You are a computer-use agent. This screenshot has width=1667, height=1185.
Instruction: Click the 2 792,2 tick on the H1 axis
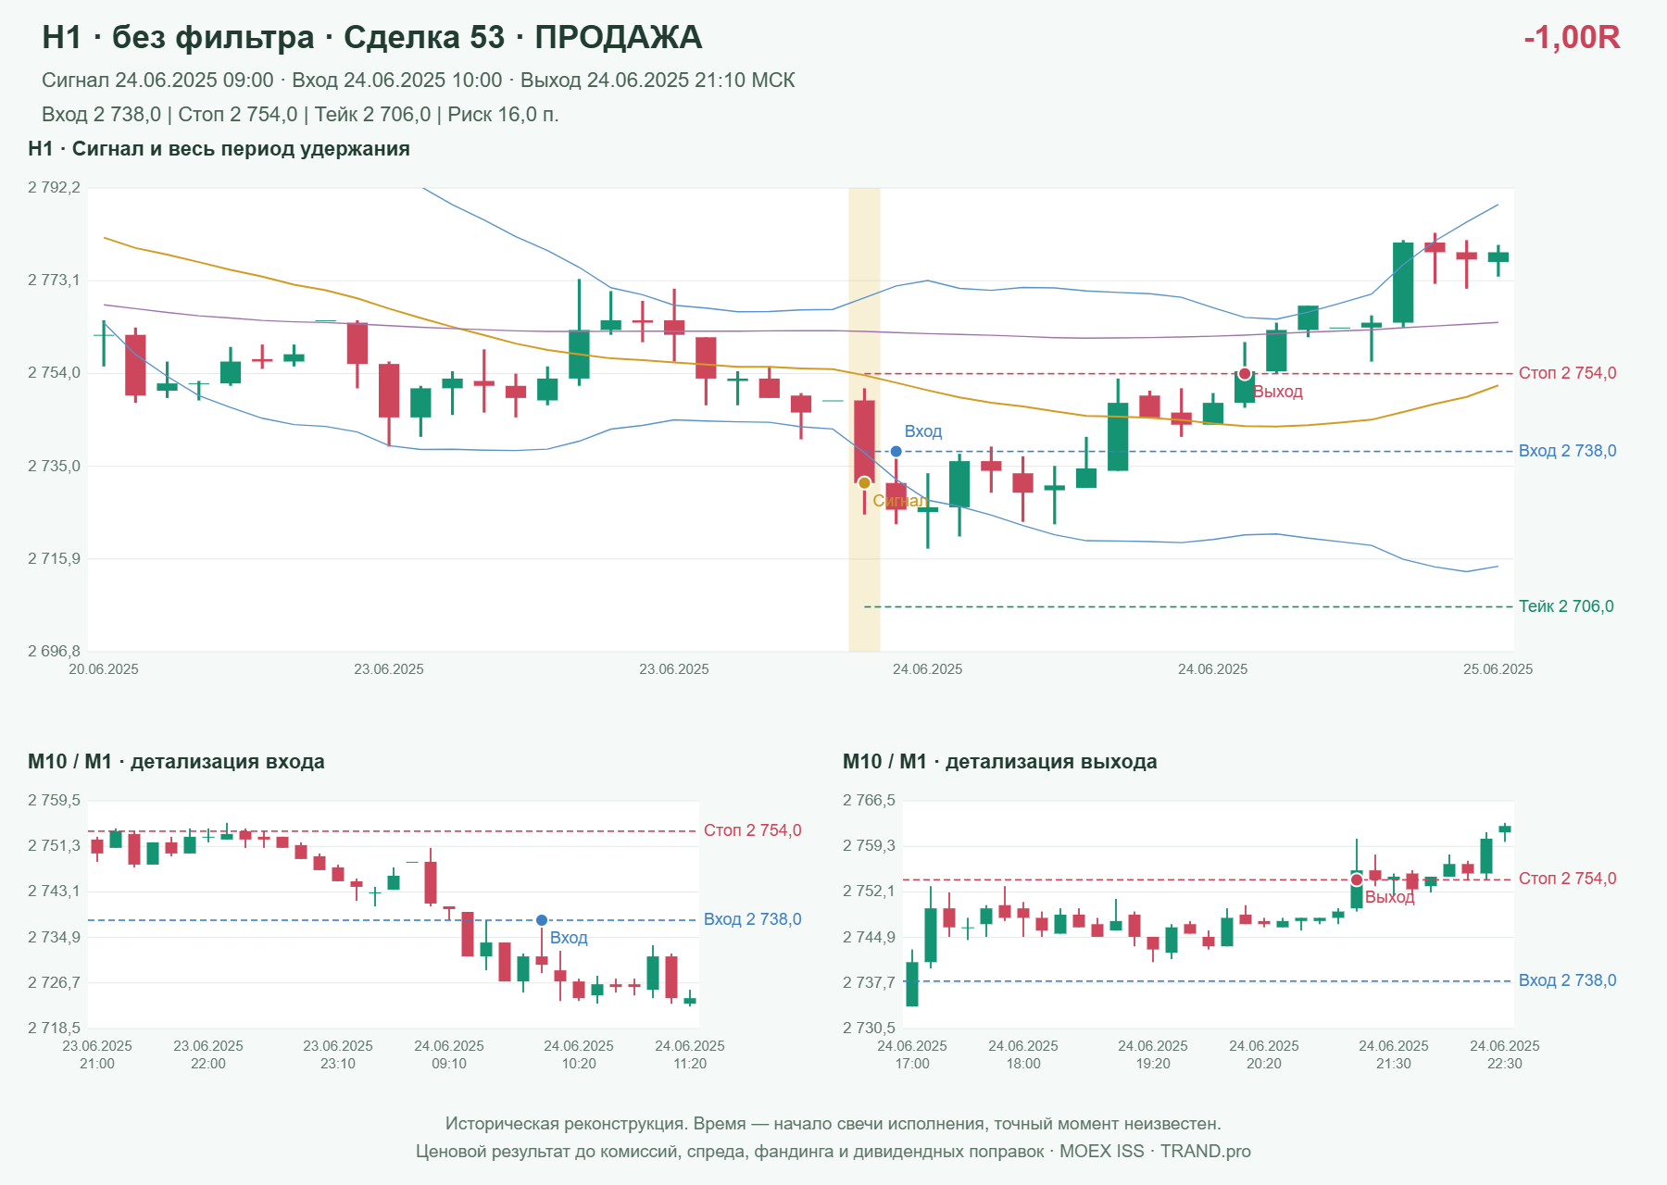pos(54,188)
